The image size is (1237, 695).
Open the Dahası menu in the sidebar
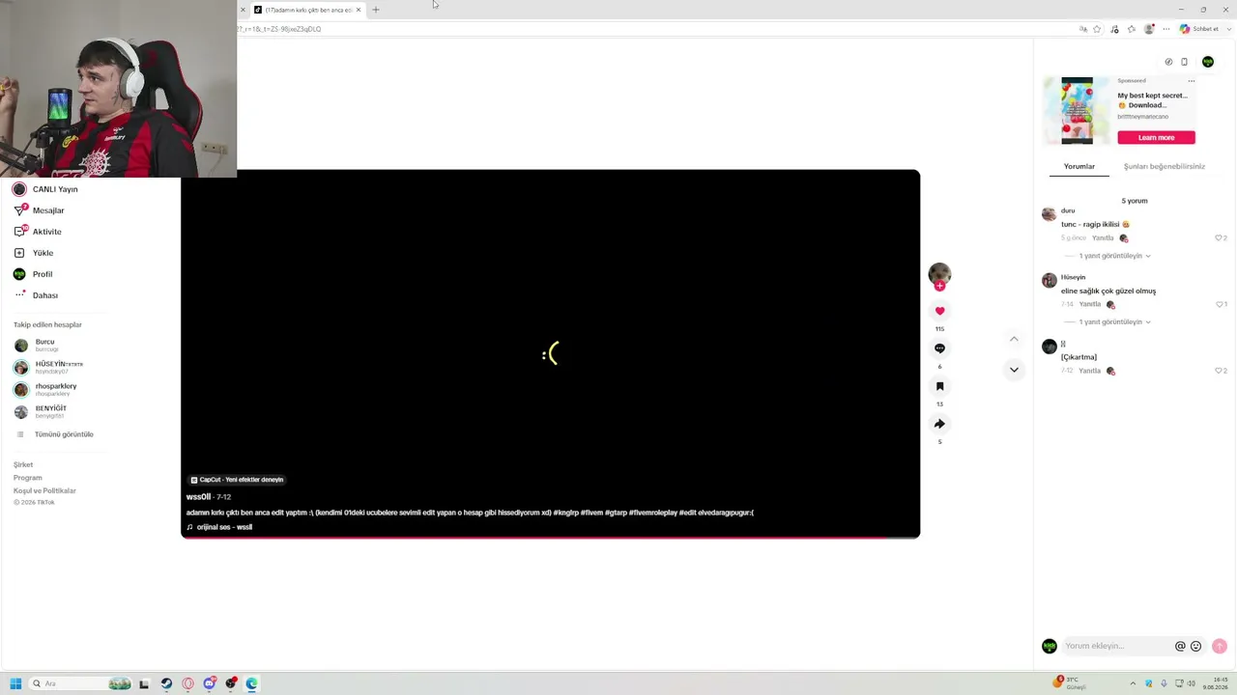coord(37,295)
